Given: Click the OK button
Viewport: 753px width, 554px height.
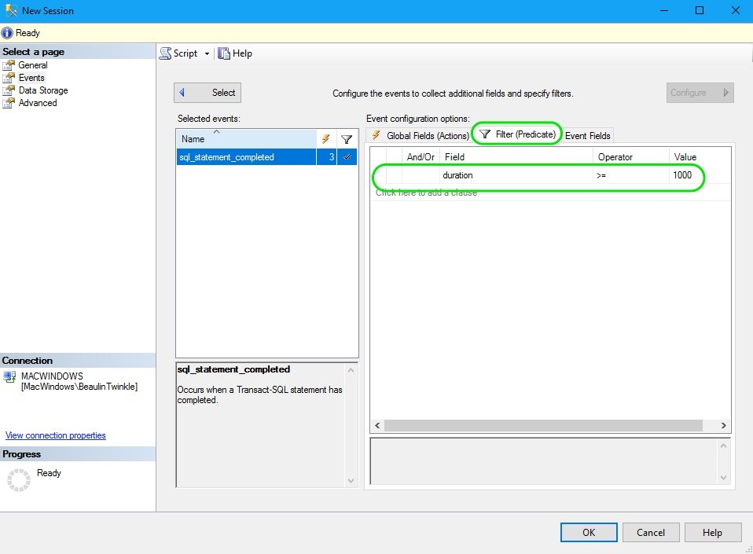Looking at the screenshot, I should point(589,533).
